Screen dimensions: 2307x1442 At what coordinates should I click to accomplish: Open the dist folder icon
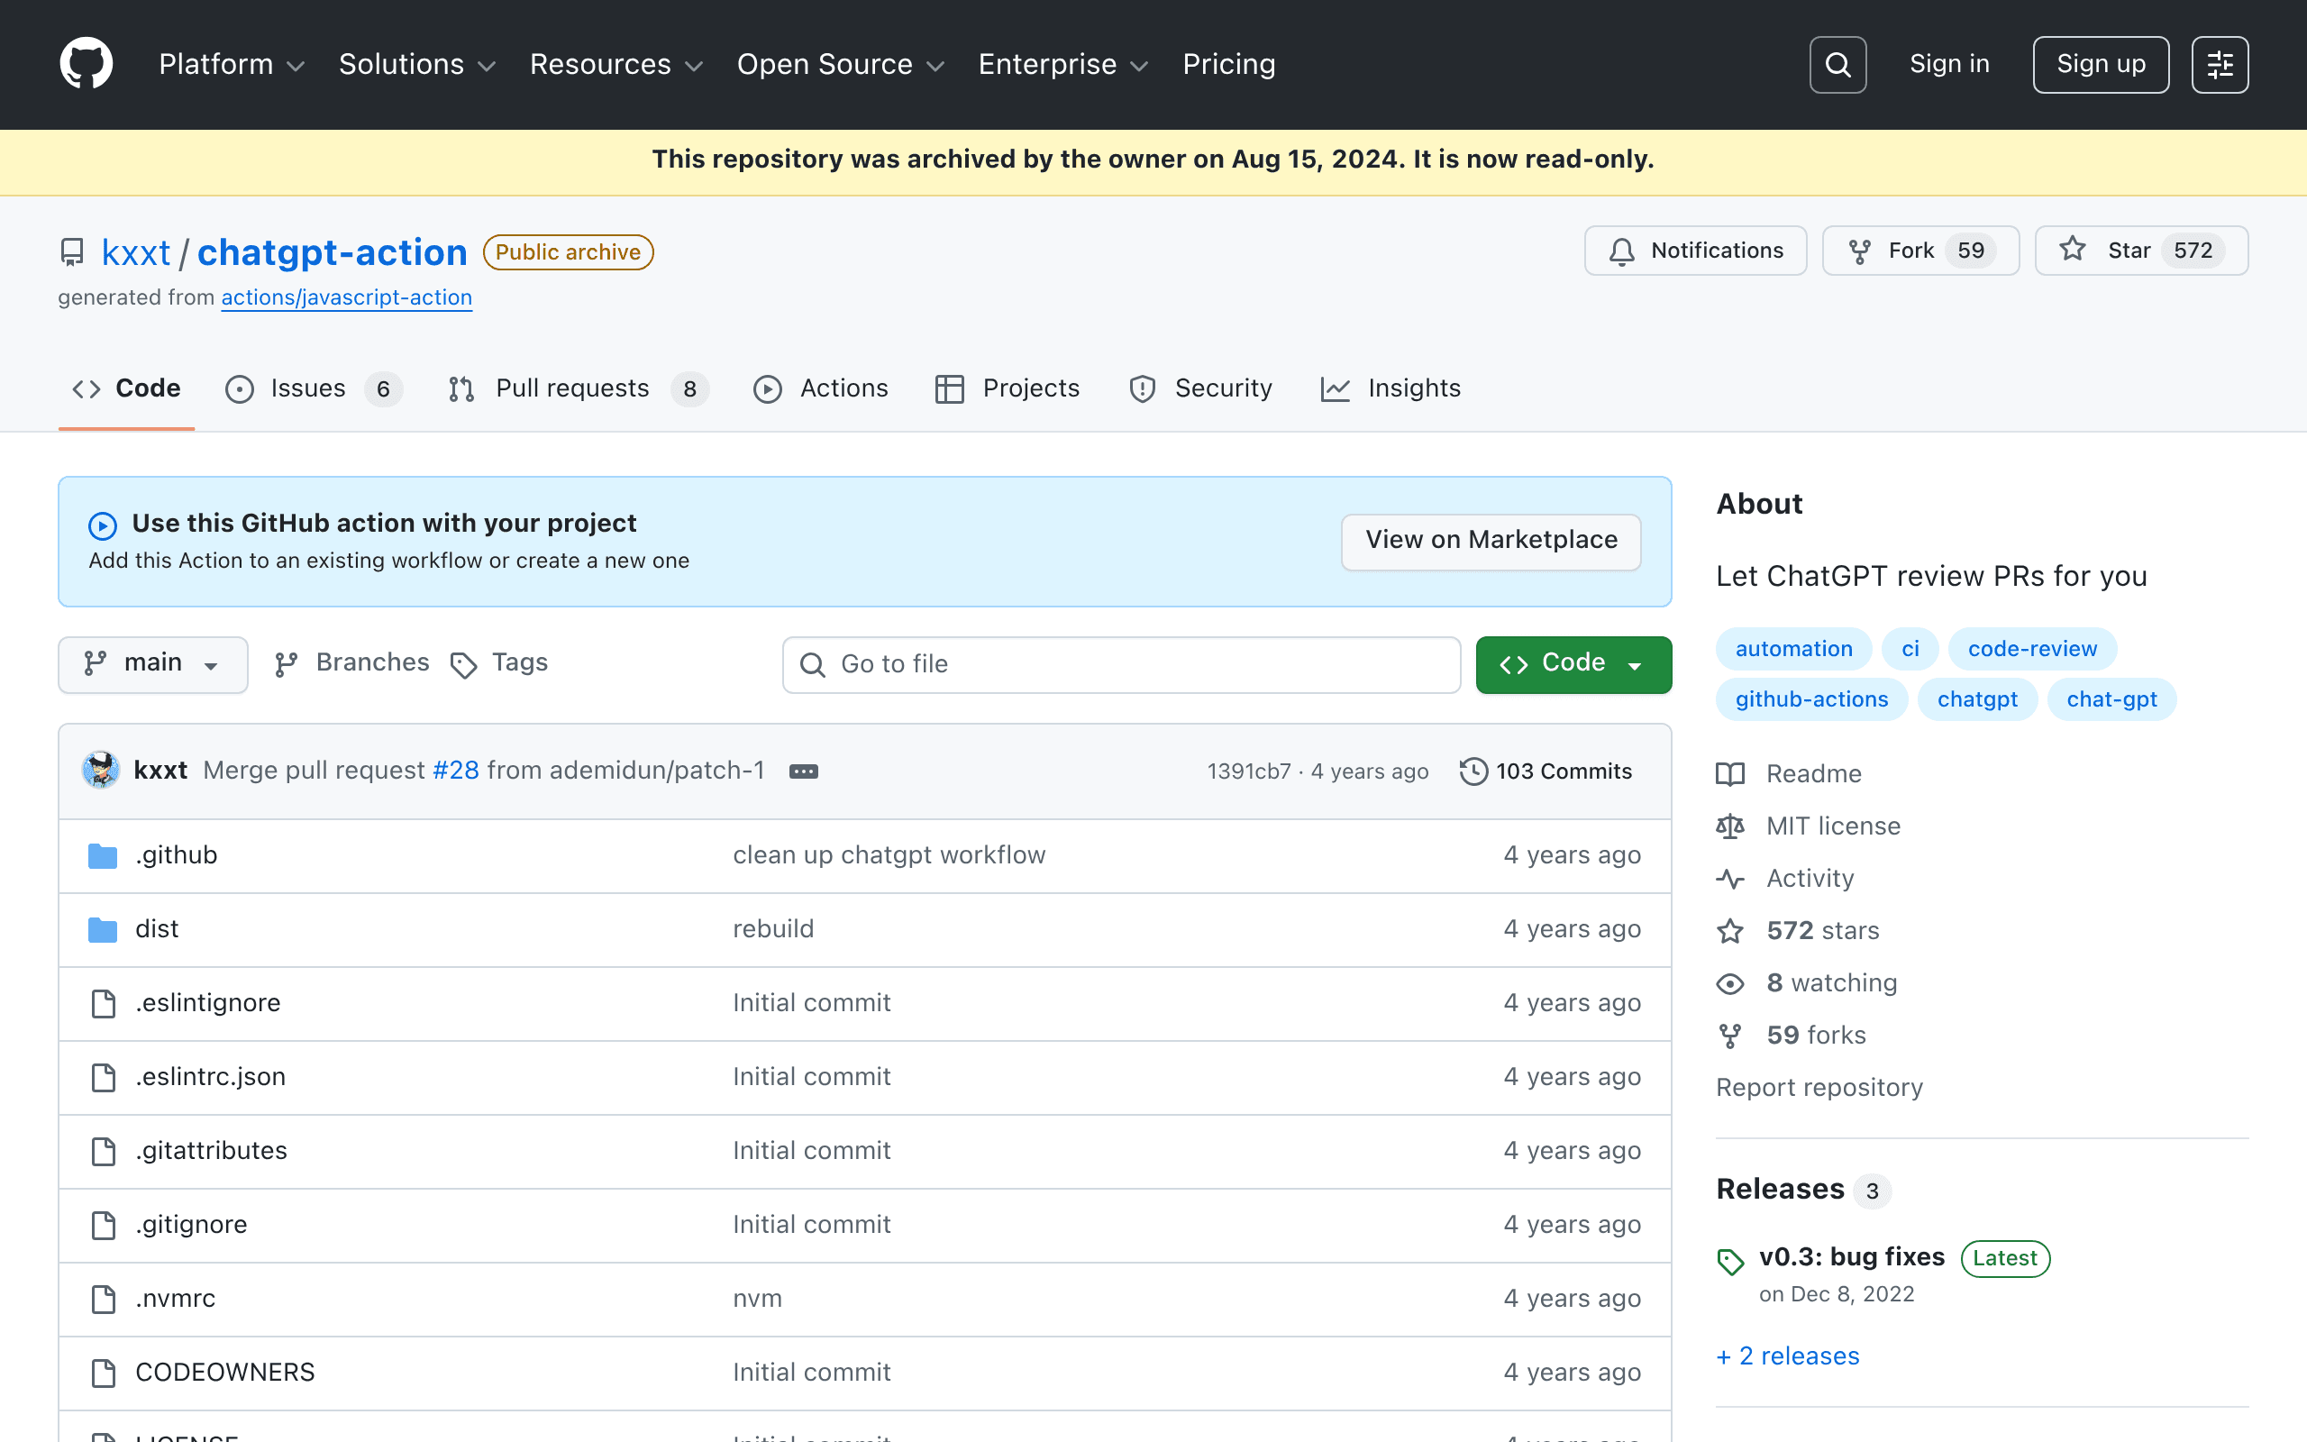103,929
